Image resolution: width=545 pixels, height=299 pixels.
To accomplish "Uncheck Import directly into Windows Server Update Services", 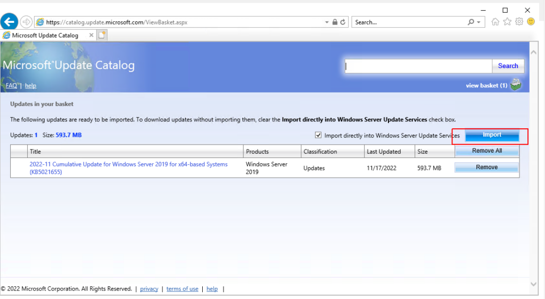I will pos(318,135).
